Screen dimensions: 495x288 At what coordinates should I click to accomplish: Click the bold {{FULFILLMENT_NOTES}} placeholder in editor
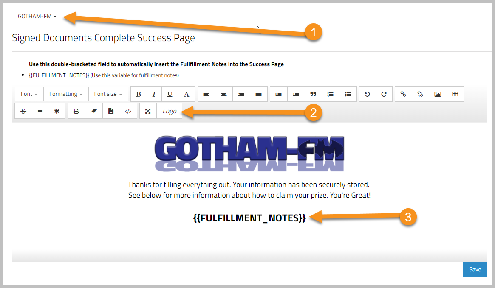249,218
